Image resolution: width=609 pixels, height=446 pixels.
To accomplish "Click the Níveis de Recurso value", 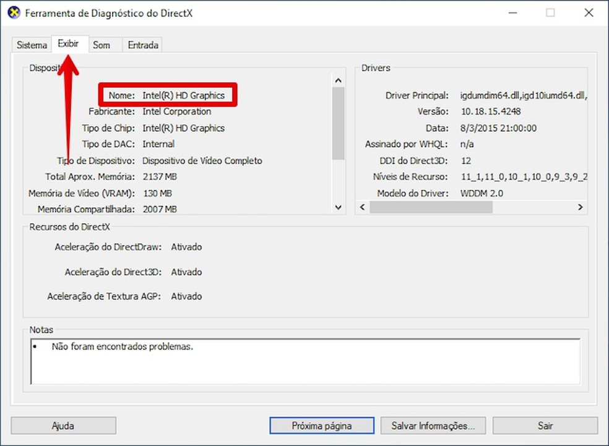I will [524, 177].
